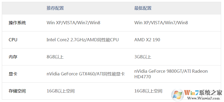Click the Win7系统之家 watermark text
This screenshot has width=224, height=102.
[x=203, y=93]
